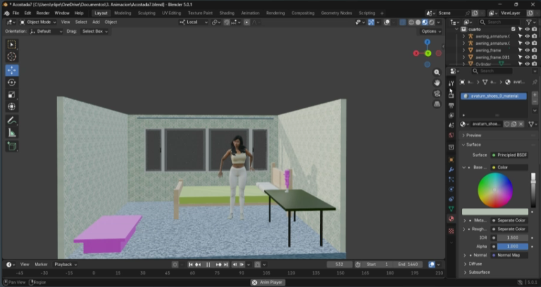Expand the Subsurface panel

coord(479,272)
